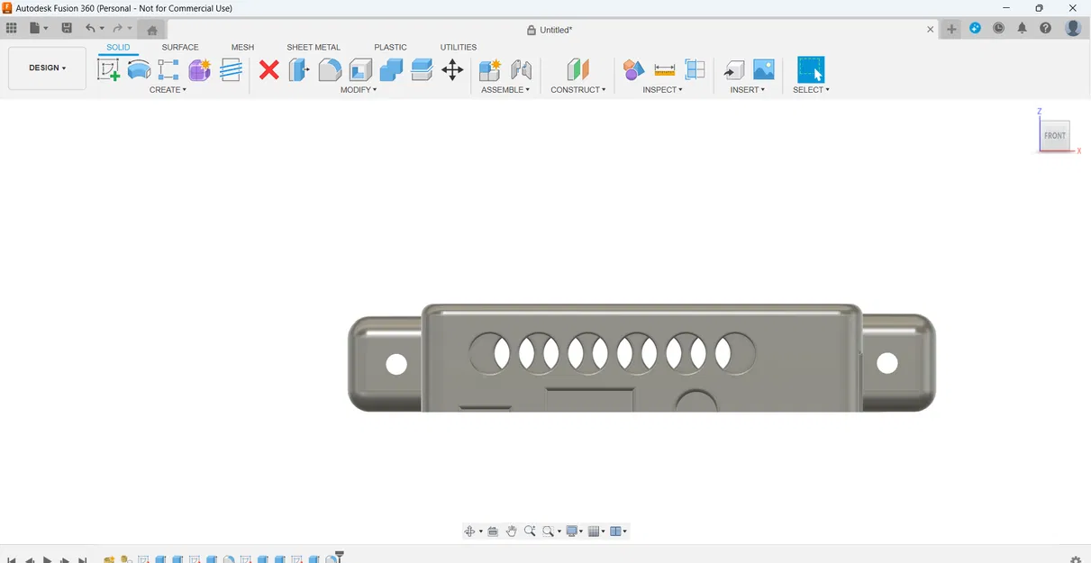Open the DESIGN workspace dropdown
This screenshot has height=563, width=1091.
coord(46,68)
